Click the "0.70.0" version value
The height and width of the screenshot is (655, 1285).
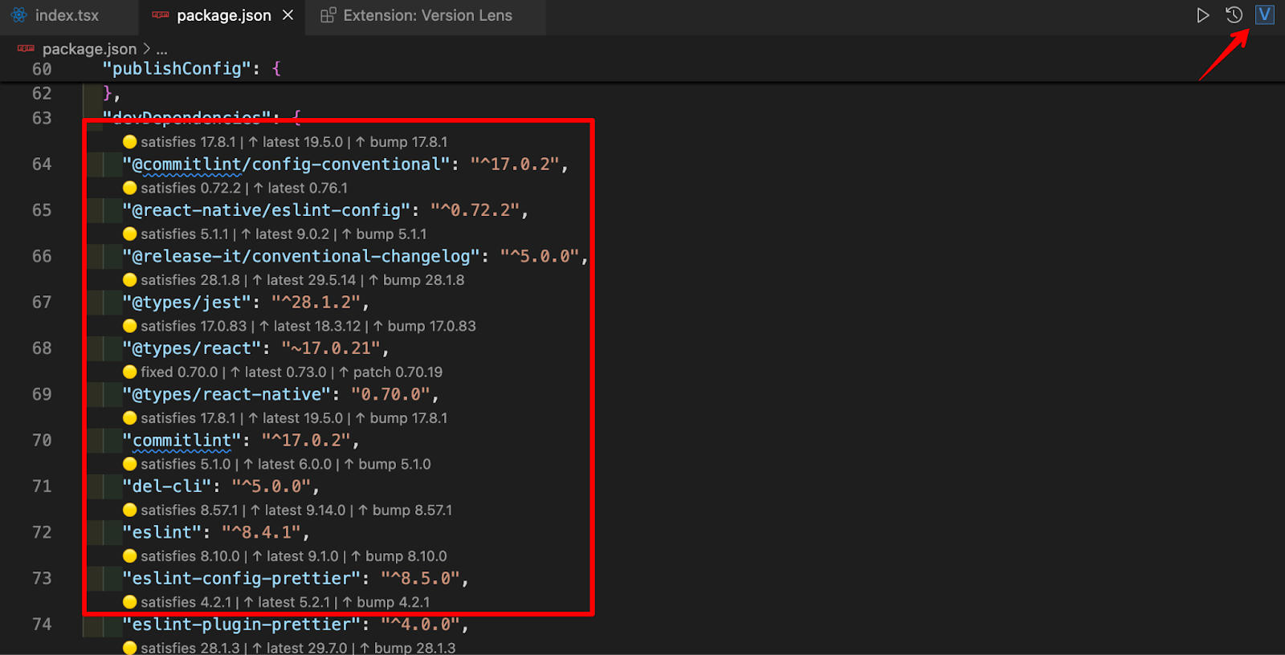[390, 395]
